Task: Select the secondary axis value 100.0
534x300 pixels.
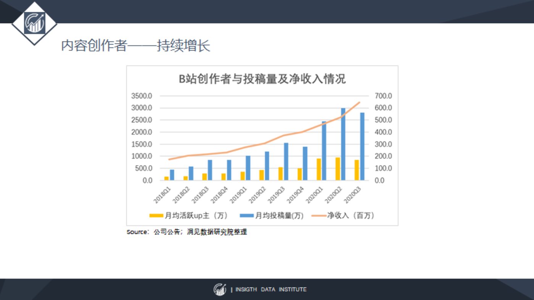Action: click(x=383, y=168)
